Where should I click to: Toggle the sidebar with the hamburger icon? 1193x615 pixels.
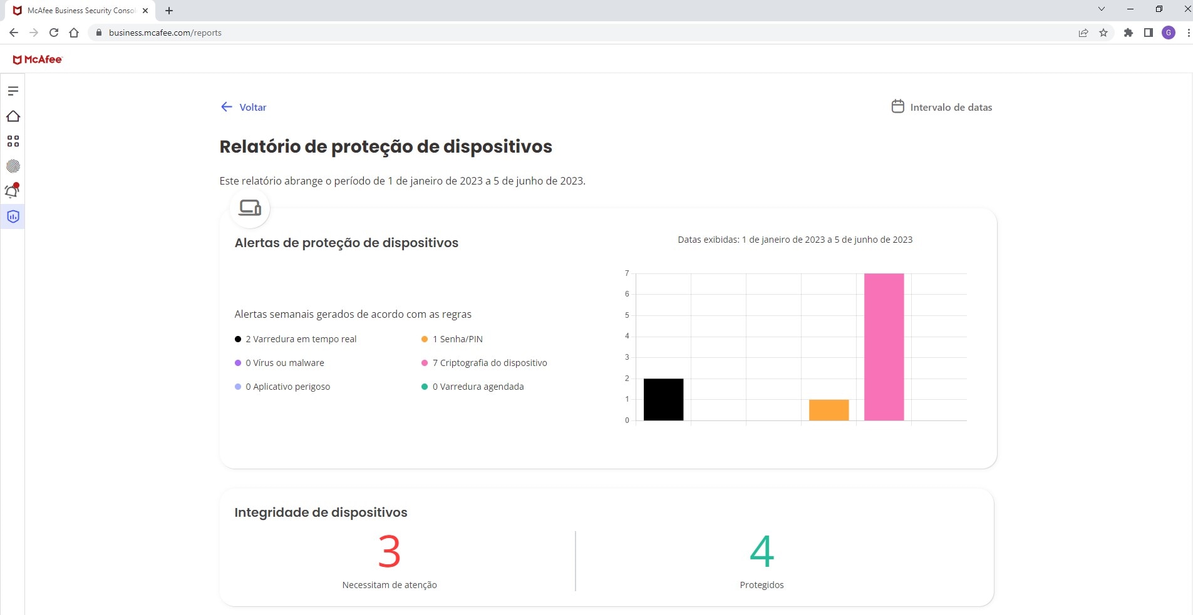(x=13, y=90)
